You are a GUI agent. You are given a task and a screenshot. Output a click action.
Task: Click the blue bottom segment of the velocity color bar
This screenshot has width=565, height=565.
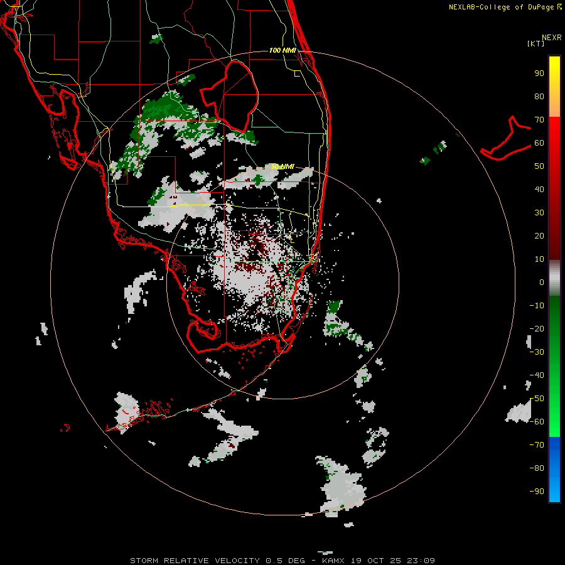pos(554,470)
